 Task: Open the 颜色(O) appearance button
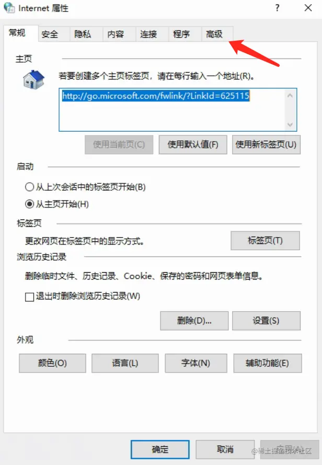click(x=52, y=363)
